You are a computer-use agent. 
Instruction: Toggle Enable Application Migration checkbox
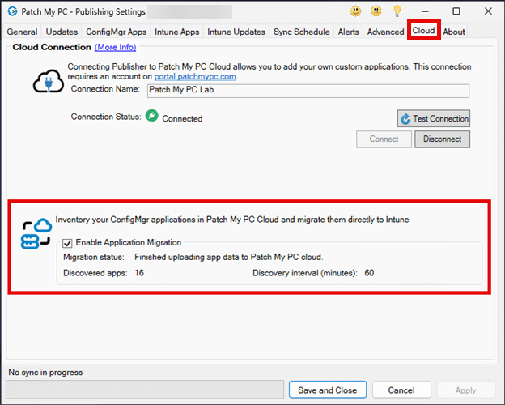(68, 242)
